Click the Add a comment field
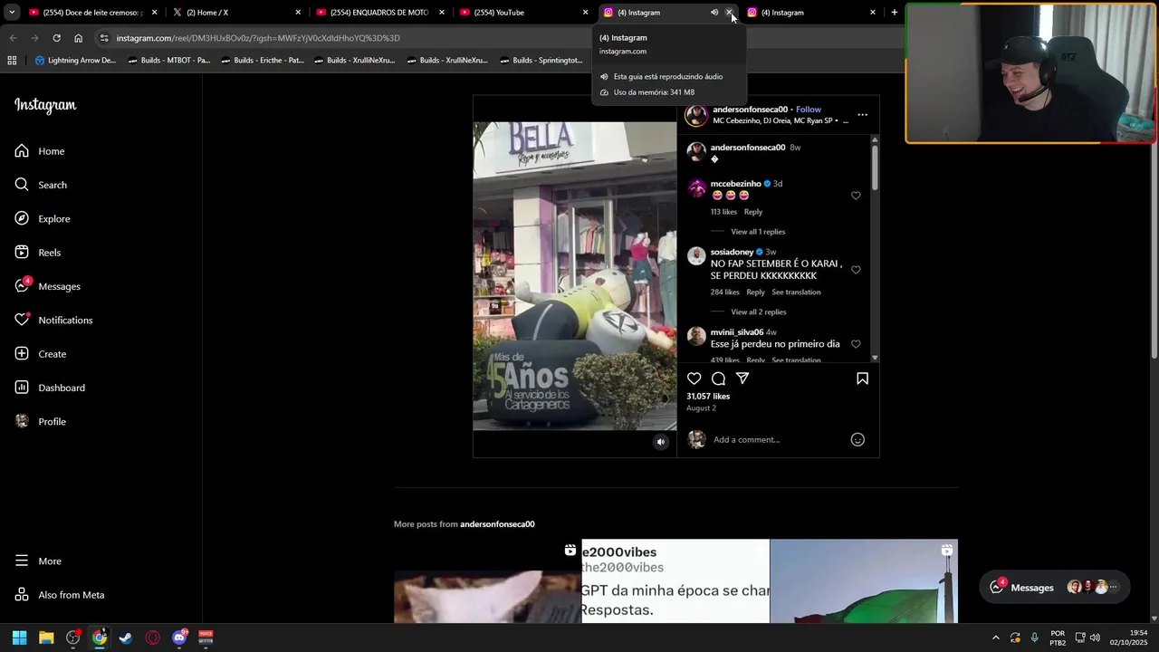The height and width of the screenshot is (652, 1159). (x=779, y=440)
